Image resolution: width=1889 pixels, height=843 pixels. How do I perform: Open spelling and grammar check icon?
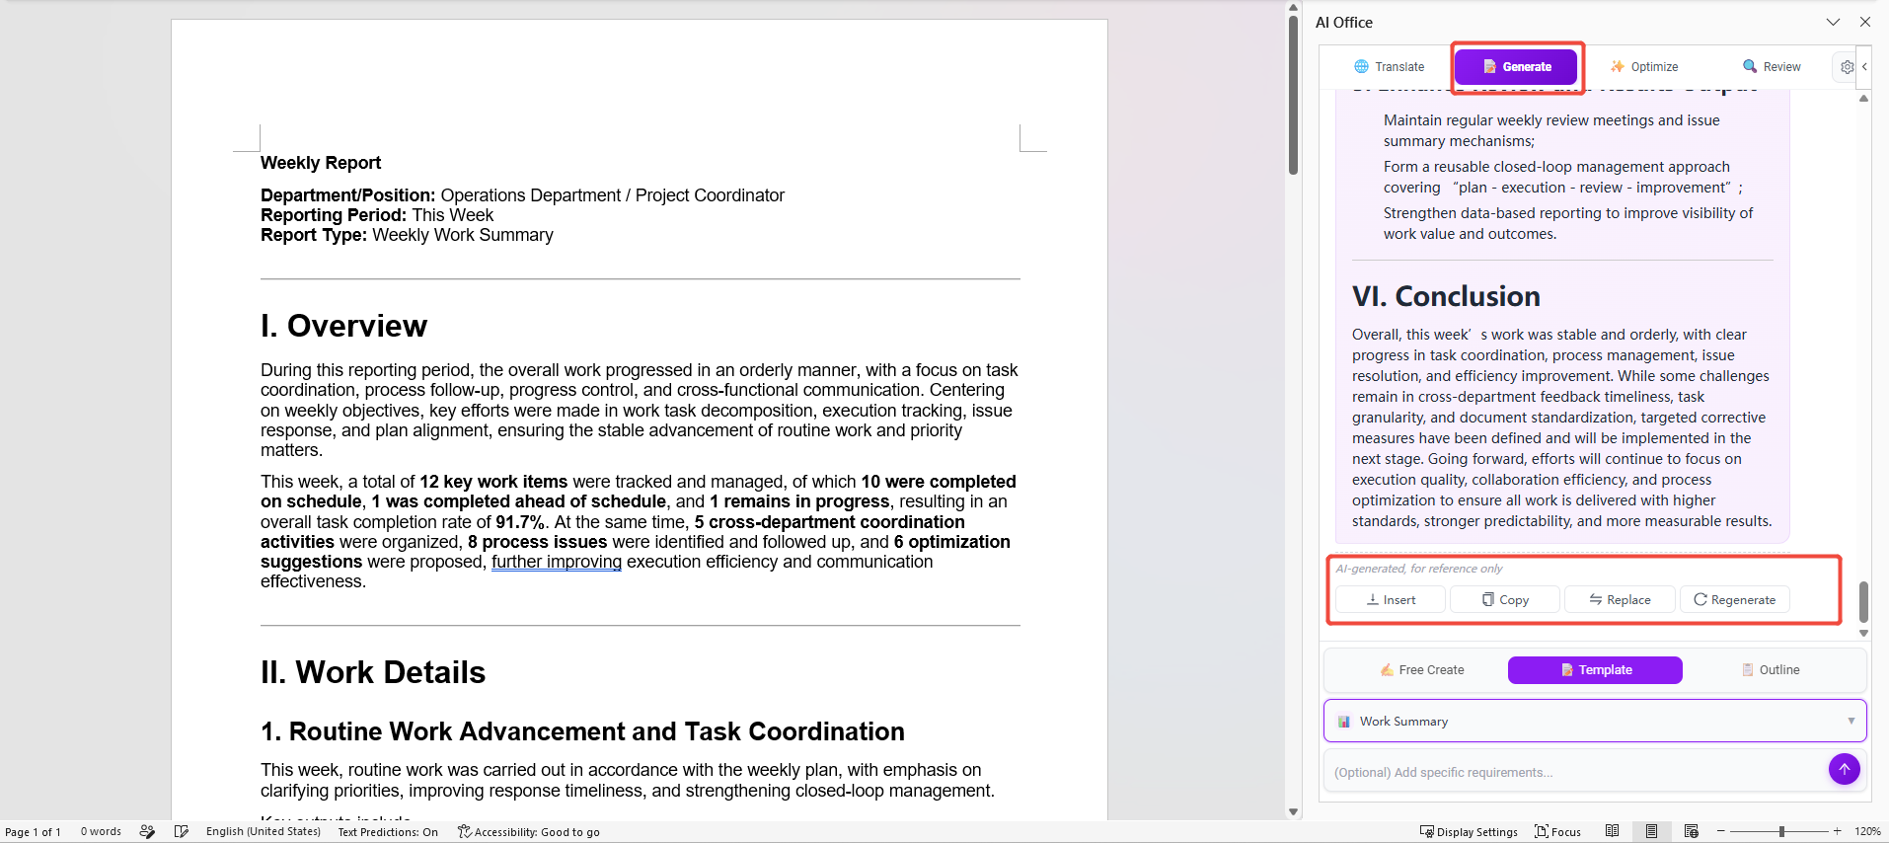click(182, 832)
